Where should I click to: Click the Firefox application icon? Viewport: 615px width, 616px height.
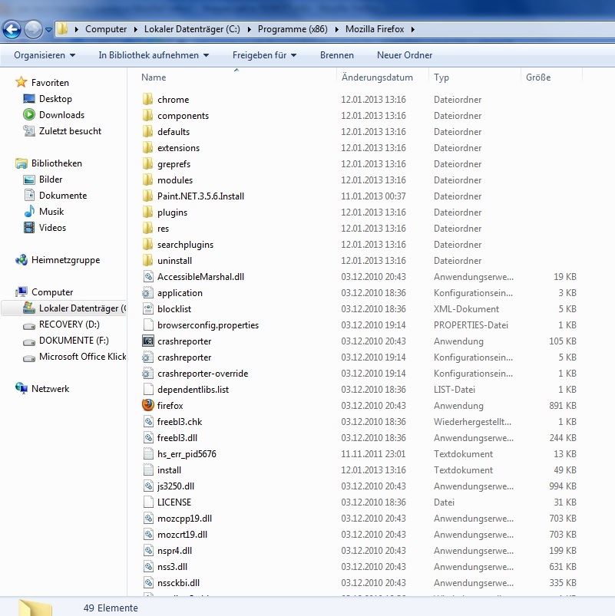(148, 405)
